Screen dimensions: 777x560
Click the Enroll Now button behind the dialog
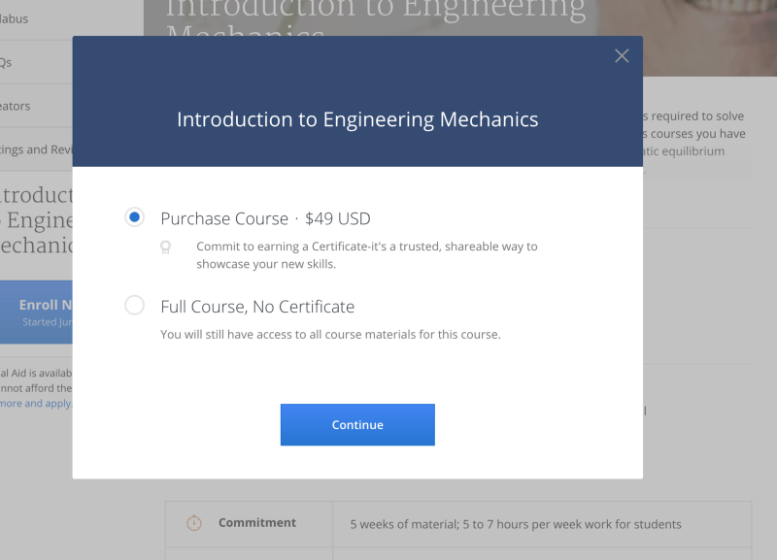pyautogui.click(x=39, y=312)
